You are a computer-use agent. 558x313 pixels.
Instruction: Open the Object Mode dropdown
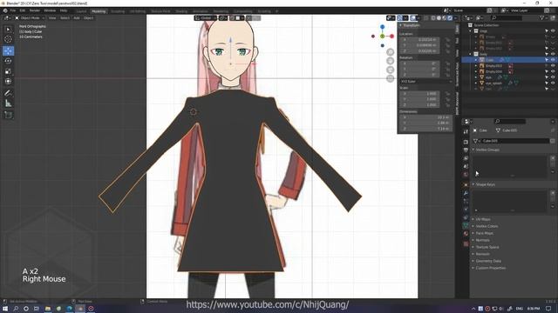(x=30, y=17)
